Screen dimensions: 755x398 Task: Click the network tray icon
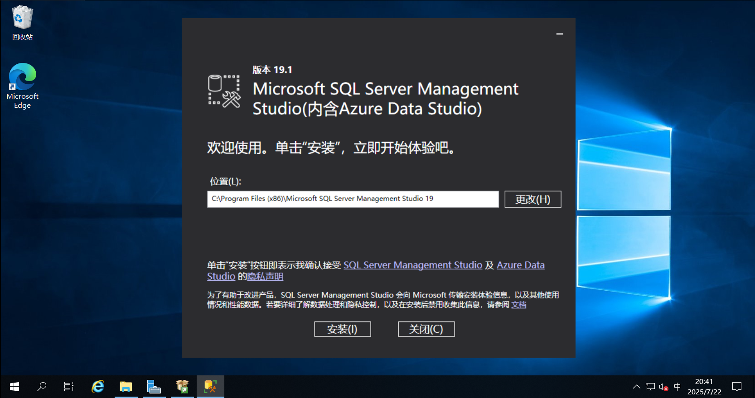click(650, 387)
